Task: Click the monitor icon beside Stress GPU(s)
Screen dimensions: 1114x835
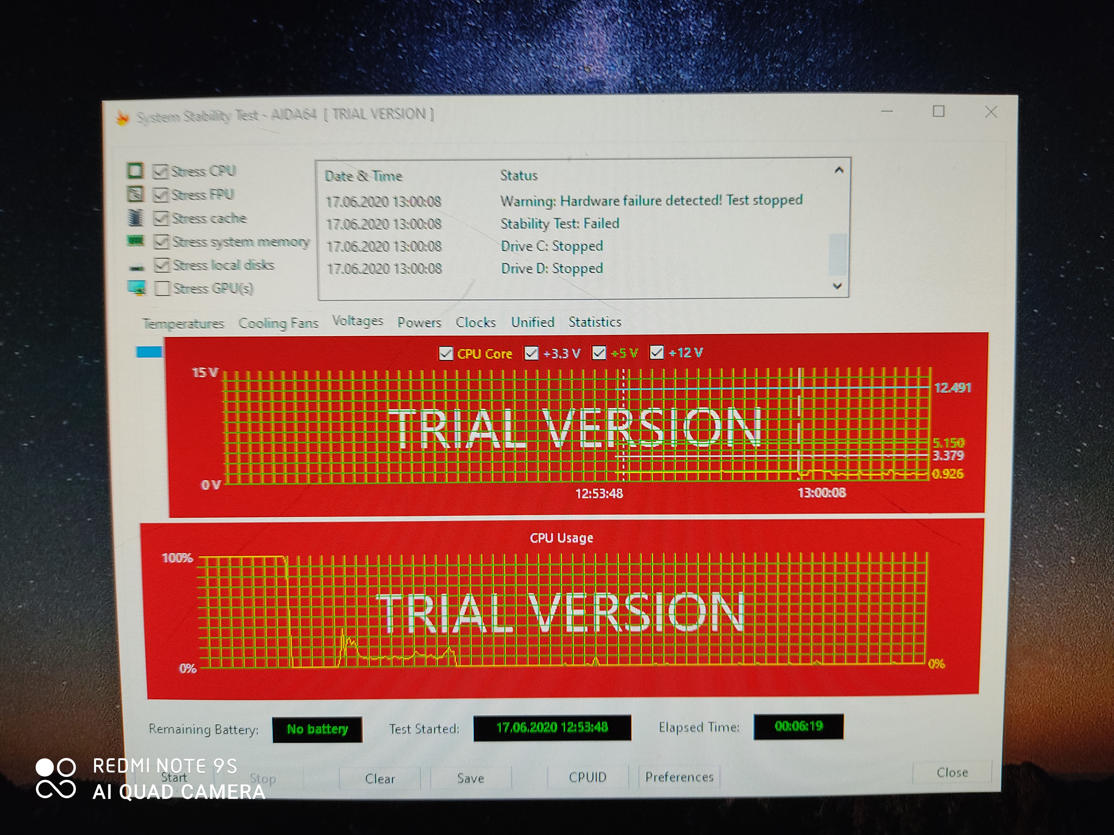Action: [137, 288]
